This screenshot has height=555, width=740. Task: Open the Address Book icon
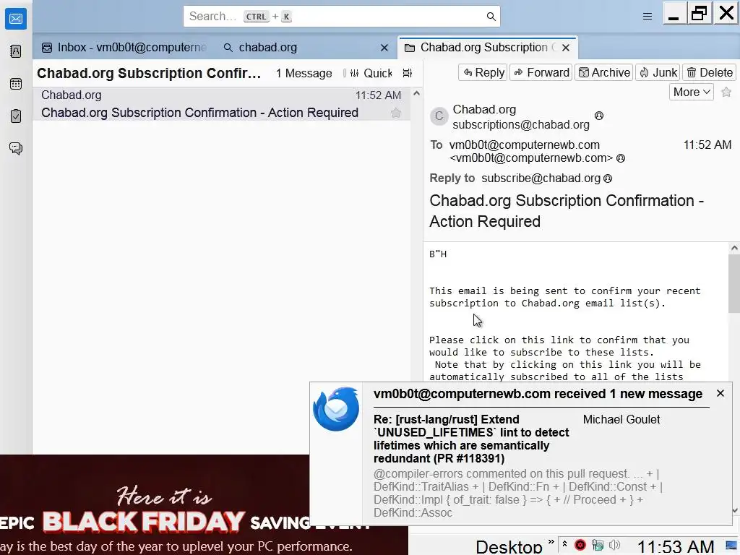coord(16,51)
